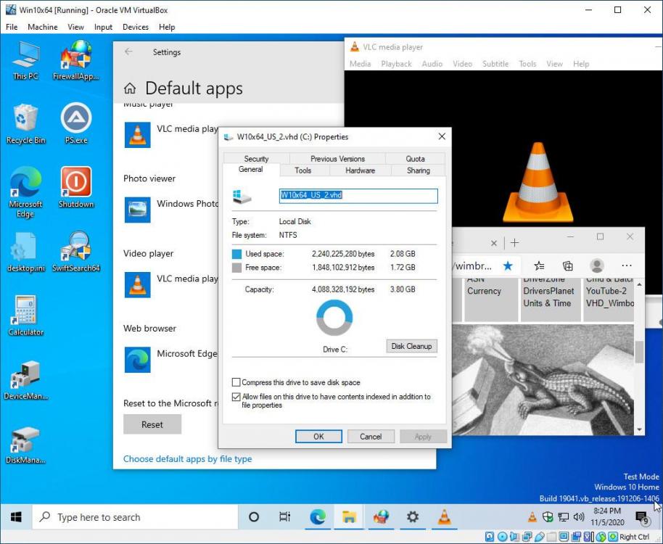Click the Settings gear in the taskbar
The height and width of the screenshot is (544, 663).
click(413, 517)
